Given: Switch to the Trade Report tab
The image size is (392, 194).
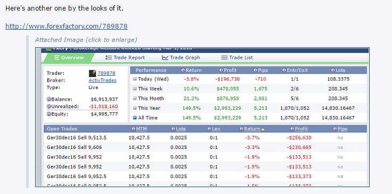Looking at the screenshot, I should coord(125,58).
